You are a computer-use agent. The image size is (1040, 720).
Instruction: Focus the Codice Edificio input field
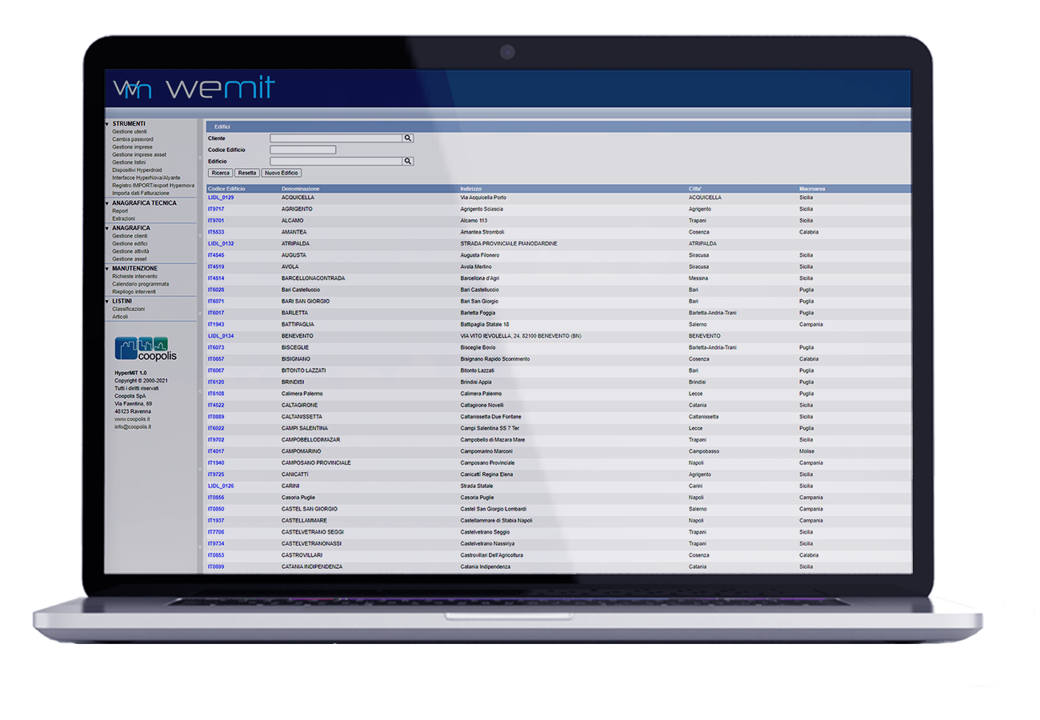pos(302,150)
